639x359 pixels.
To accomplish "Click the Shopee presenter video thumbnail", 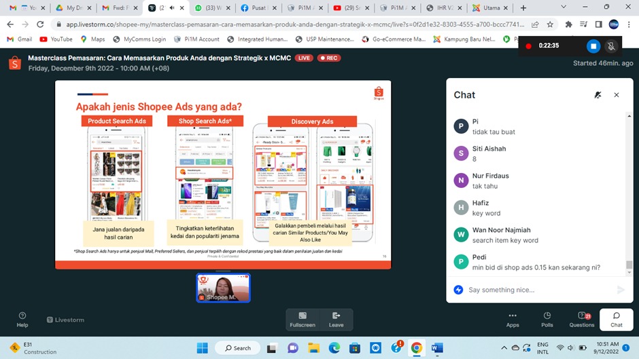I will pos(224,287).
